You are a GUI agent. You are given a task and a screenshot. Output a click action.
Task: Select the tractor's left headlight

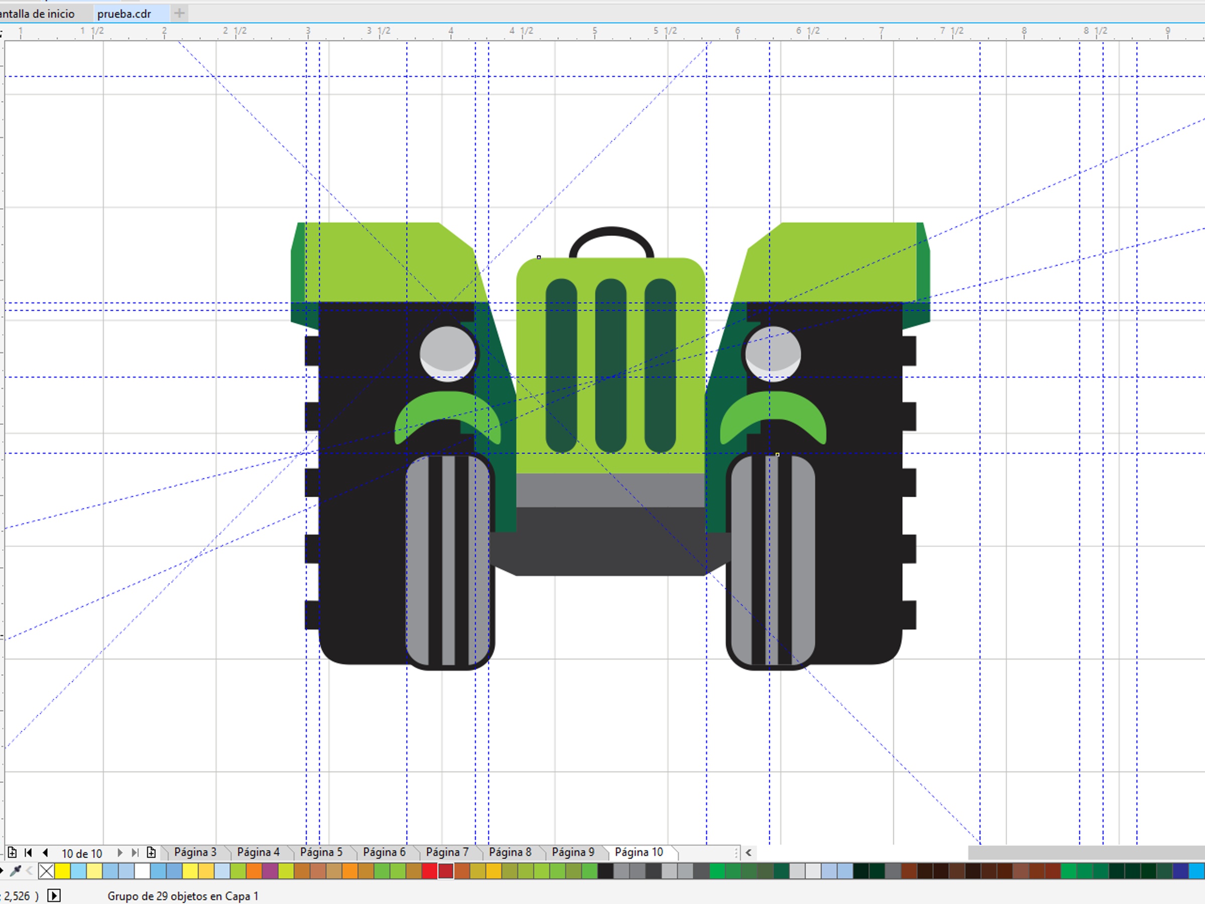[x=448, y=354]
